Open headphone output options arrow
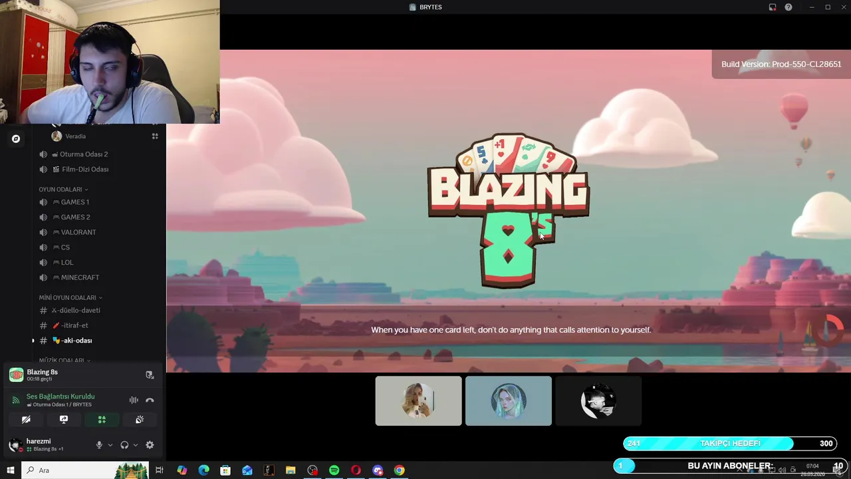Image resolution: width=851 pixels, height=479 pixels. 136,445
